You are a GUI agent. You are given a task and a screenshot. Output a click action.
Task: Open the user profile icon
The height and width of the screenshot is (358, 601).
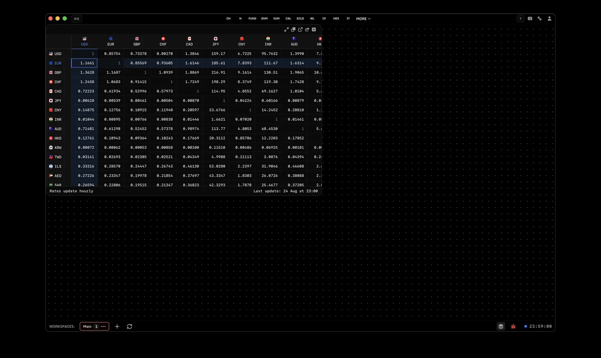(x=549, y=18)
